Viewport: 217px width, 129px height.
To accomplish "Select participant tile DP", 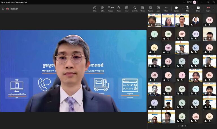I will coord(154,103).
